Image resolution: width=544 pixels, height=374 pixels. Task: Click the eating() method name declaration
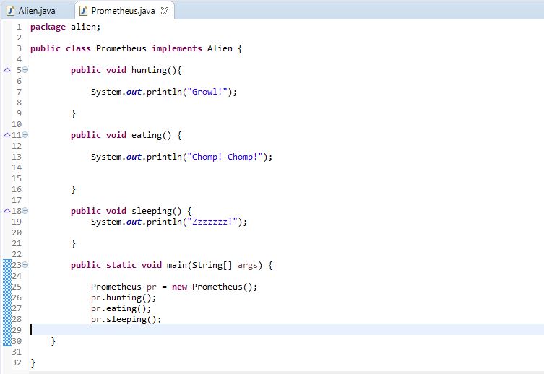coord(147,135)
